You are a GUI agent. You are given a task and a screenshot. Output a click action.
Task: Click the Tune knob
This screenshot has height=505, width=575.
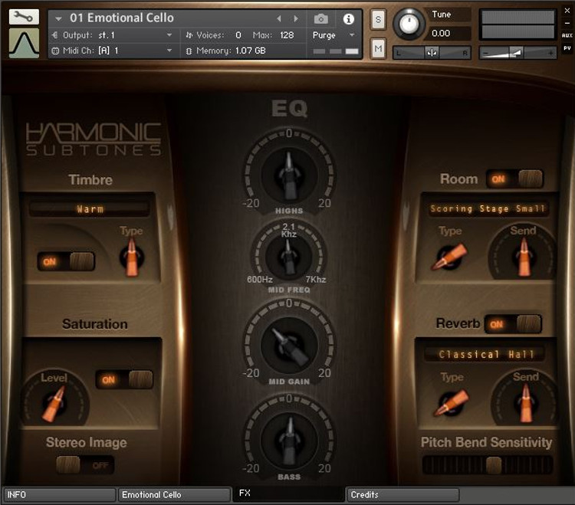tap(409, 24)
